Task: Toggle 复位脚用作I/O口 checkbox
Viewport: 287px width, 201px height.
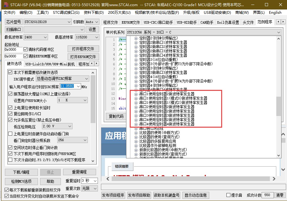Action: coord(10,114)
